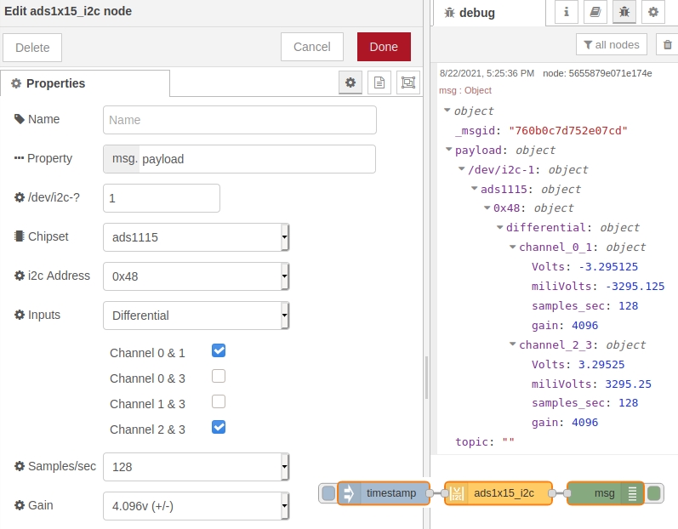Open the info sidebar tab icon
Screen dimensions: 678x529
[566, 12]
